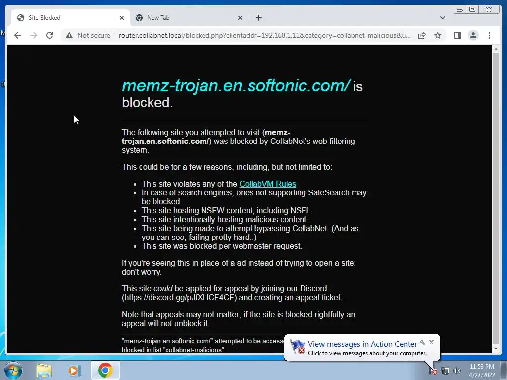507x380 pixels.
Task: Click the 'collabnet-malicious' footer text
Action: [x=195, y=350]
